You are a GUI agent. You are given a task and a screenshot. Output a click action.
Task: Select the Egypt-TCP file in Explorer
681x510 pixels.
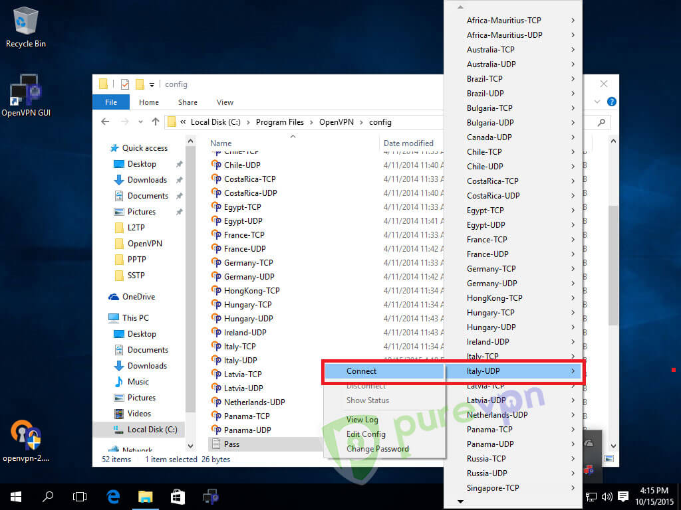tap(236, 207)
